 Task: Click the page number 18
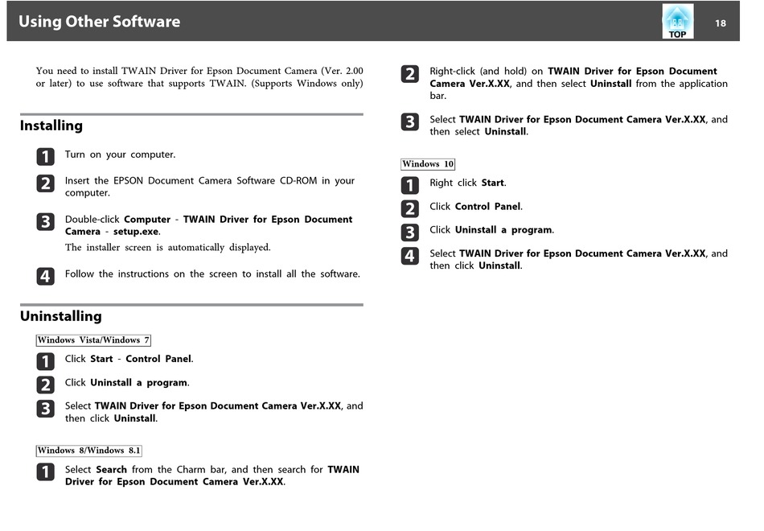(720, 23)
